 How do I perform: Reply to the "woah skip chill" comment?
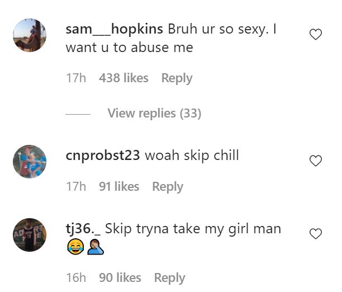tap(168, 187)
